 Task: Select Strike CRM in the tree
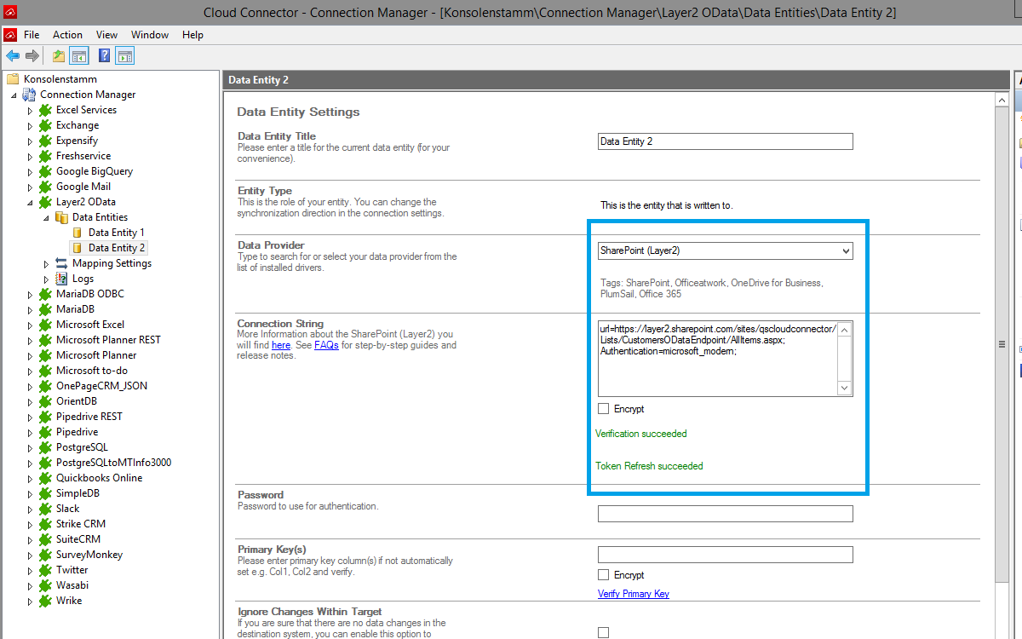click(81, 524)
